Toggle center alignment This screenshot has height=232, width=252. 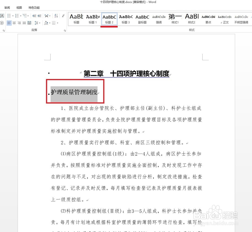pyautogui.click(x=14, y=23)
